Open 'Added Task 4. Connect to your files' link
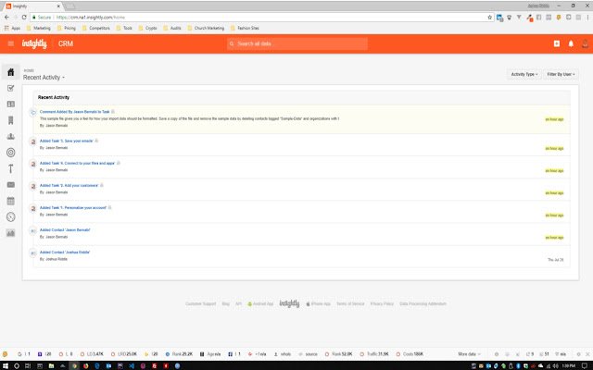This screenshot has height=370, width=593. [77, 163]
